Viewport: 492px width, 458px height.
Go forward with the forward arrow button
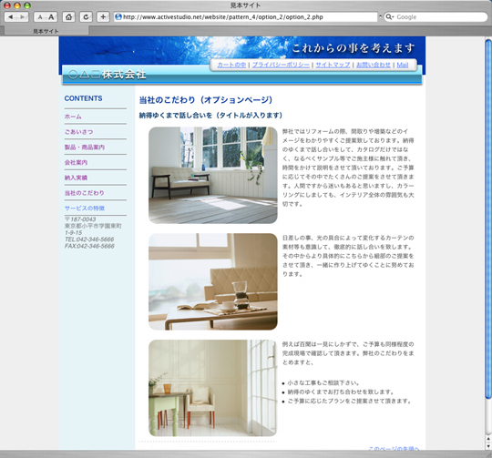pos(22,17)
